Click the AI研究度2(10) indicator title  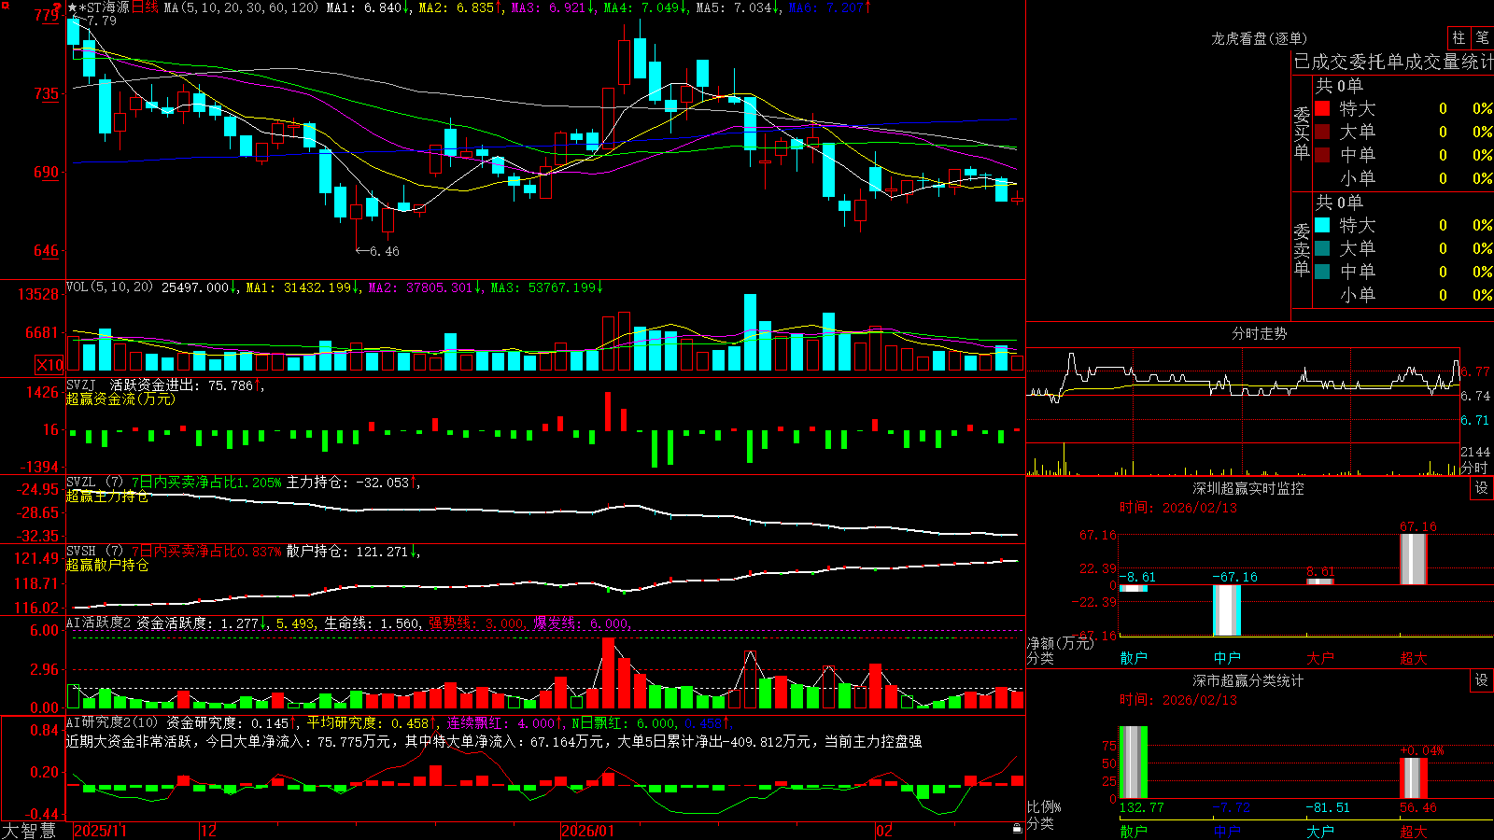coord(113,722)
